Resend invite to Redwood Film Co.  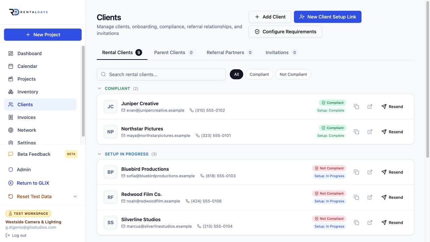(x=392, y=197)
